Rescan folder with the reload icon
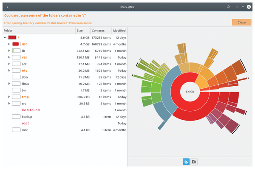The image size is (255, 169). coord(228,7)
